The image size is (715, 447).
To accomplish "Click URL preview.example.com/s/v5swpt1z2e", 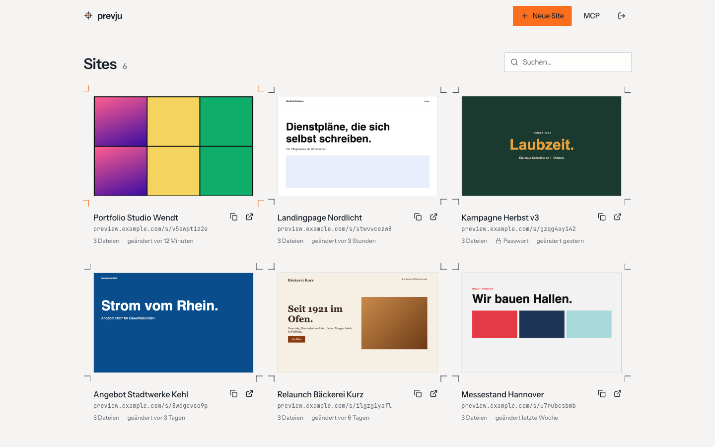I will [x=150, y=229].
